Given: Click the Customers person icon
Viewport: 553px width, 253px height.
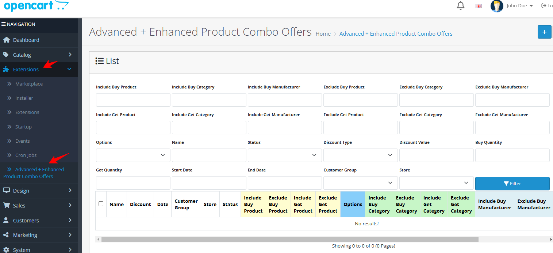Looking at the screenshot, I should [6, 220].
